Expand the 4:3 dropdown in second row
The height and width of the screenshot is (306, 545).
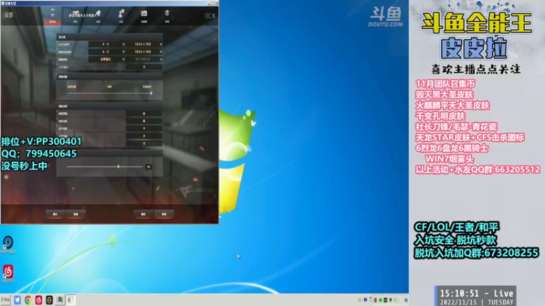click(107, 52)
